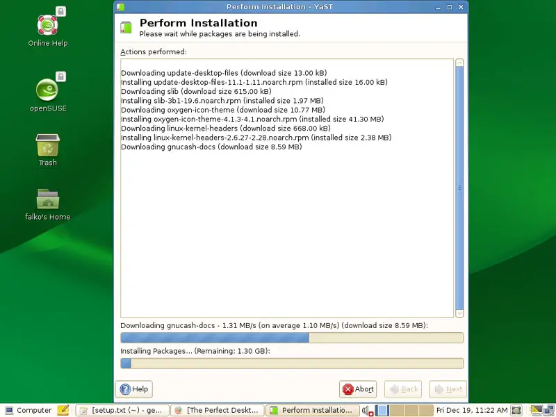556x417 pixels.
Task: Click the 'Installing linux-kernel-headers' log line
Action: pos(256,138)
